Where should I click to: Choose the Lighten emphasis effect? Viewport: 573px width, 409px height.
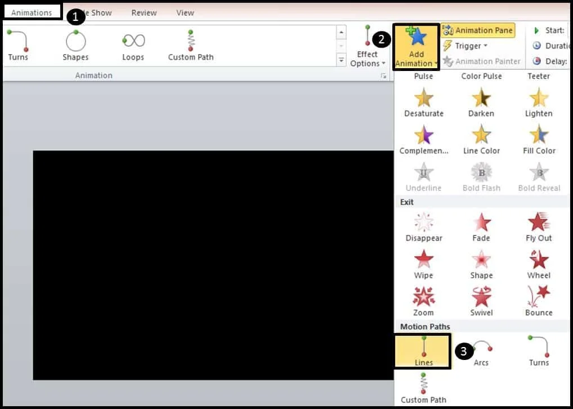[x=539, y=103]
